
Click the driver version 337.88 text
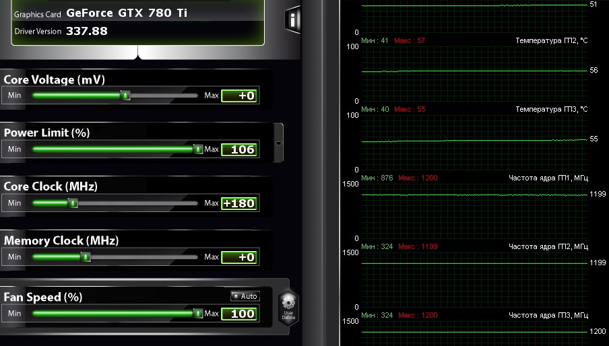click(x=87, y=31)
